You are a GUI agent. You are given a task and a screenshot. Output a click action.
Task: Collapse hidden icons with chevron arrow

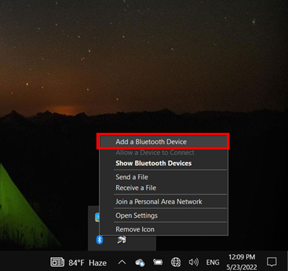pos(122,262)
